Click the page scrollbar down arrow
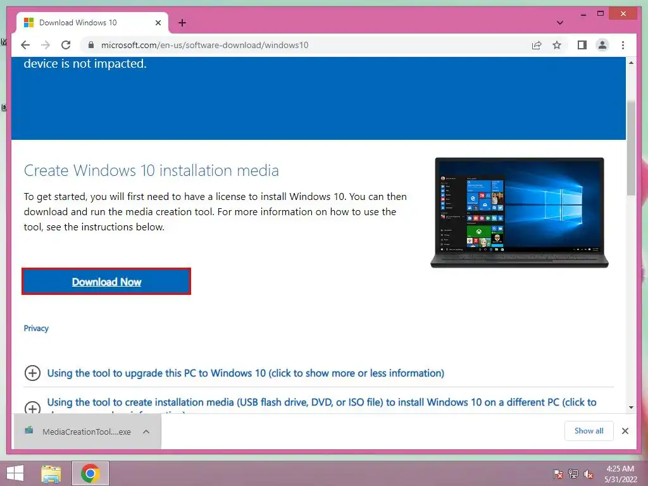The width and height of the screenshot is (648, 486). [631, 408]
